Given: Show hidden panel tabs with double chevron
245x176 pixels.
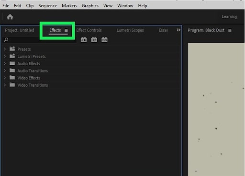Looking at the screenshot, I should 178,30.
